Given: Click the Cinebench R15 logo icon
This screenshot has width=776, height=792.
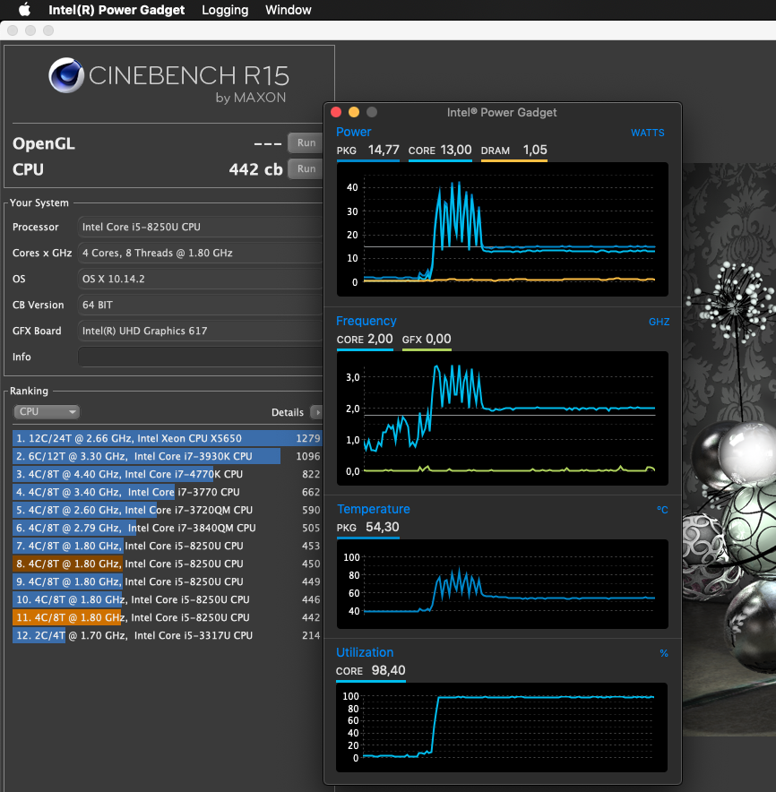Looking at the screenshot, I should click(66, 75).
